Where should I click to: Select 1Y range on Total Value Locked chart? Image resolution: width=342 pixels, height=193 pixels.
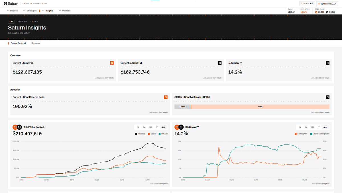pyautogui.click(x=157, y=127)
